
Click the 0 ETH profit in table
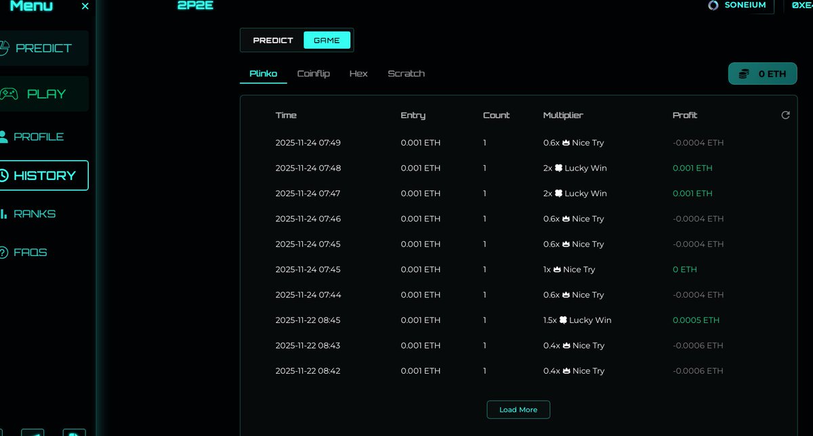[684, 269]
